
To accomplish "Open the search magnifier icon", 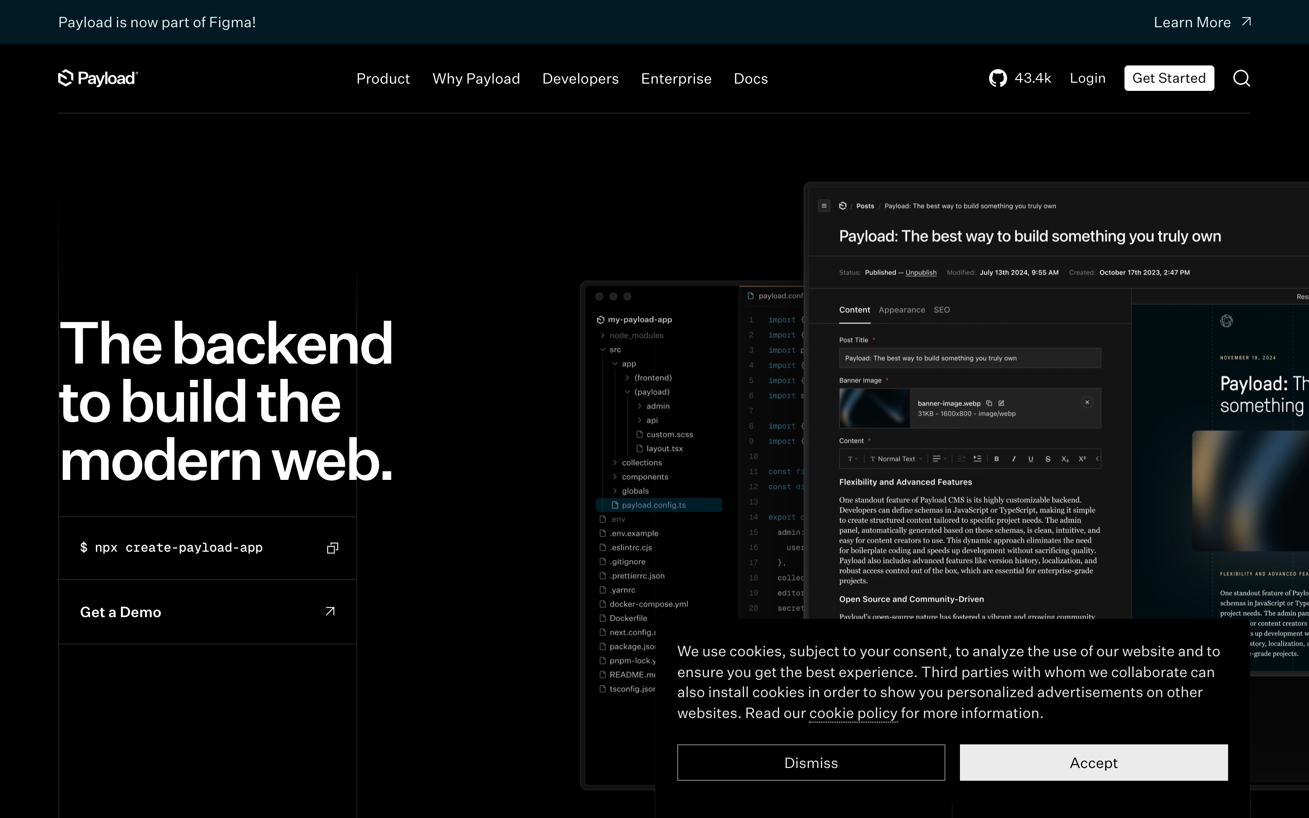I will [1241, 79].
